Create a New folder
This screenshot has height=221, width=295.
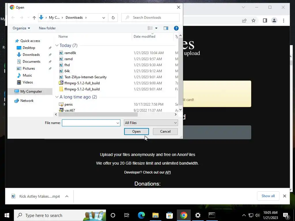47,28
